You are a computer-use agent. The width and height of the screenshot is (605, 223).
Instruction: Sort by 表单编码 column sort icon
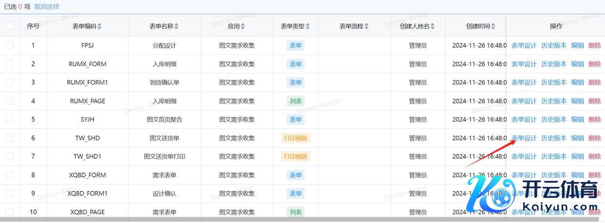tap(99, 27)
